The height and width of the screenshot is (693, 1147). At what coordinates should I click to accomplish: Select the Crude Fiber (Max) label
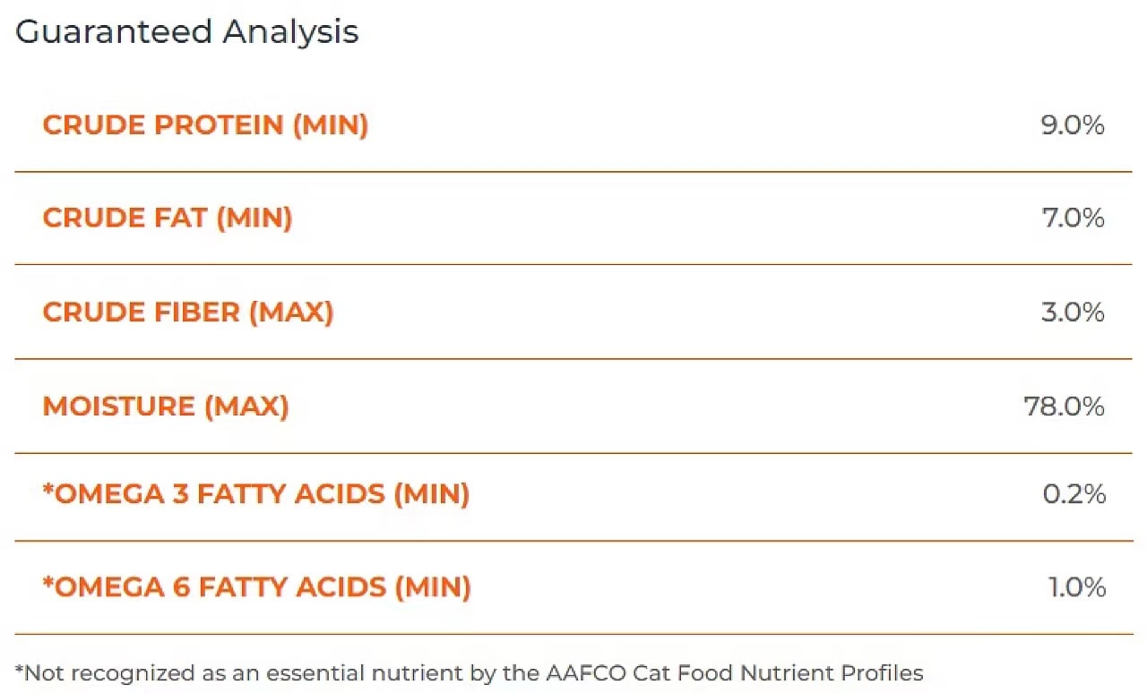[187, 312]
